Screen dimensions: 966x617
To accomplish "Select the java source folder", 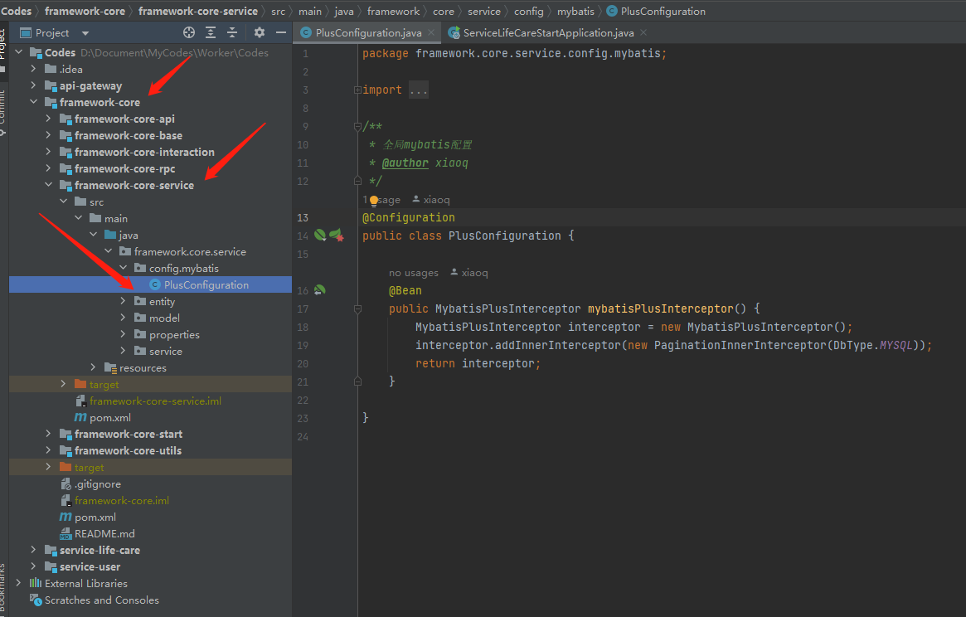I will coord(129,236).
